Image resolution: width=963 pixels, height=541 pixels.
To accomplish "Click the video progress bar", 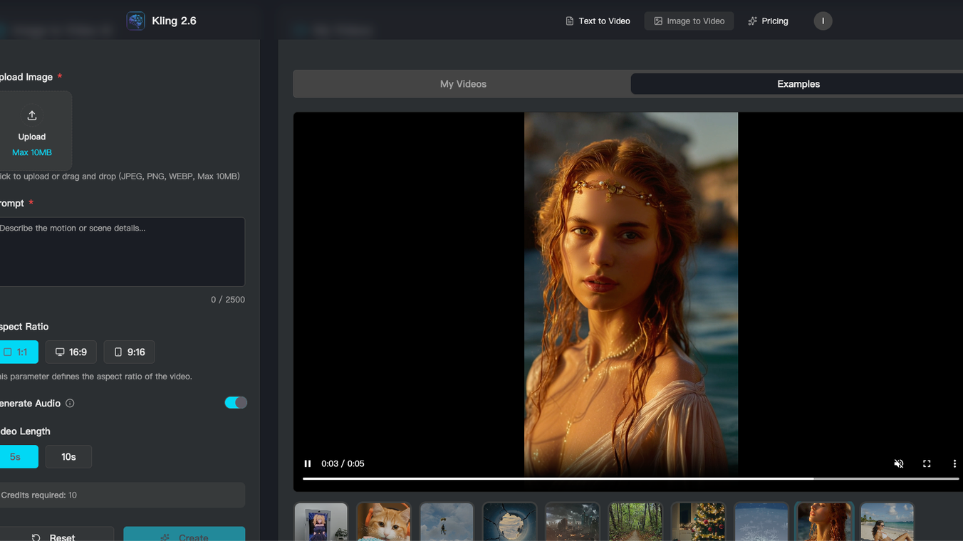I will click(x=630, y=479).
